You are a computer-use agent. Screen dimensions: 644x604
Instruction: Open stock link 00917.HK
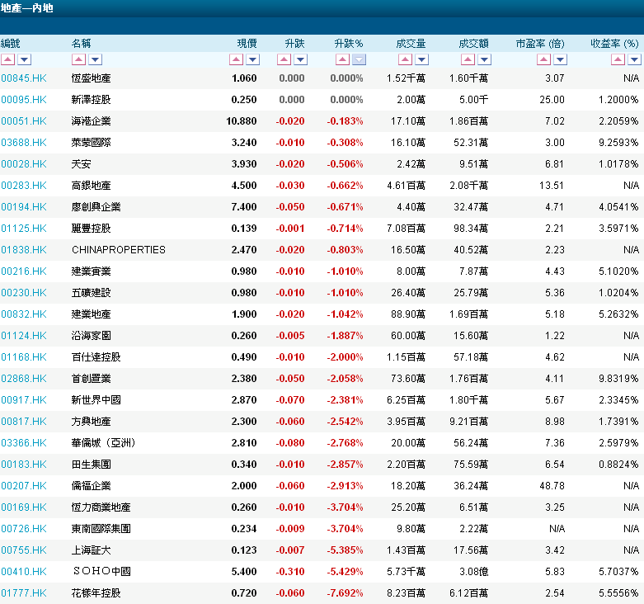[24, 400]
